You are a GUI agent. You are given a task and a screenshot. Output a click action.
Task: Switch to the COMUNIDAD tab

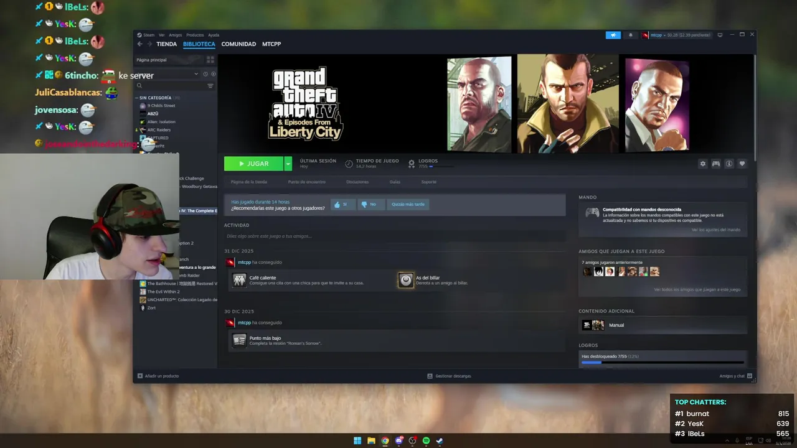pyautogui.click(x=238, y=44)
